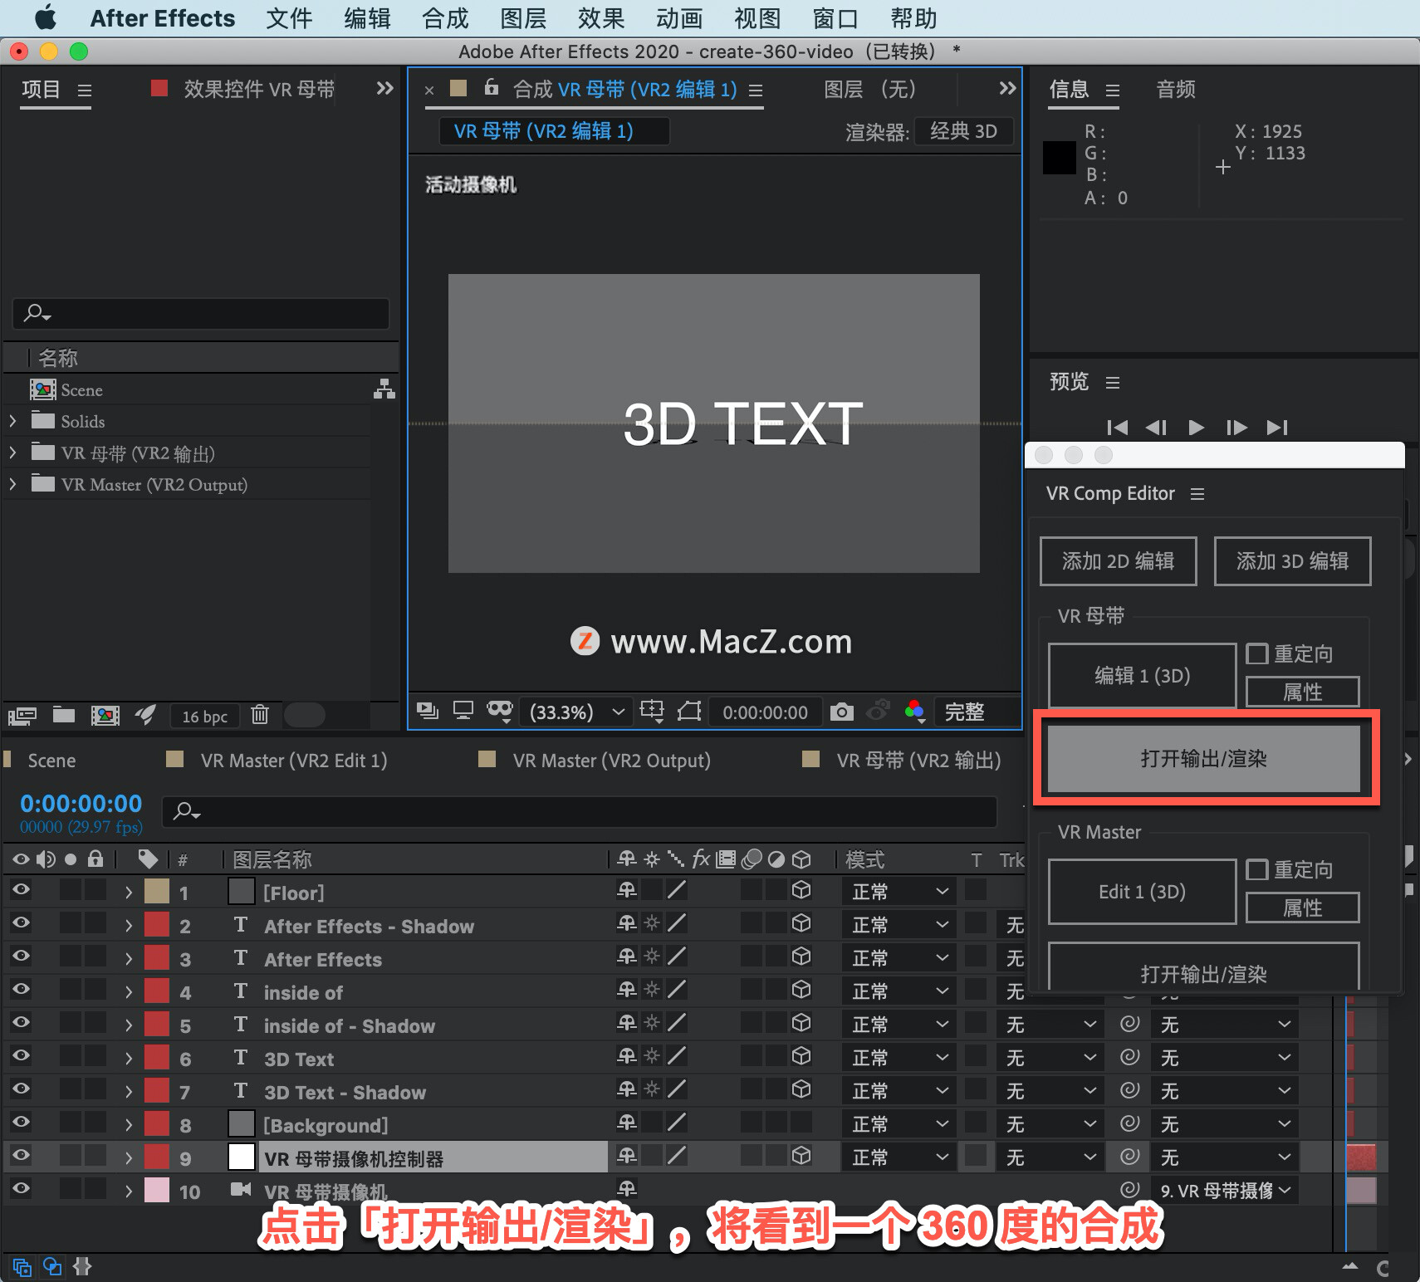Expand the VR 母带 (VR2 输出) folder
Viewport: 1420px width, 1282px height.
click(x=12, y=453)
